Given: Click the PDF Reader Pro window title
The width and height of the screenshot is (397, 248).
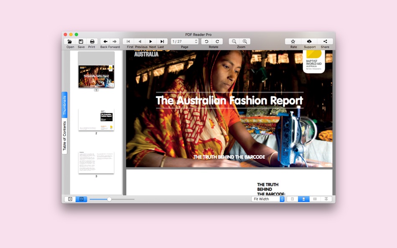Looking at the screenshot, I should pyautogui.click(x=198, y=35).
